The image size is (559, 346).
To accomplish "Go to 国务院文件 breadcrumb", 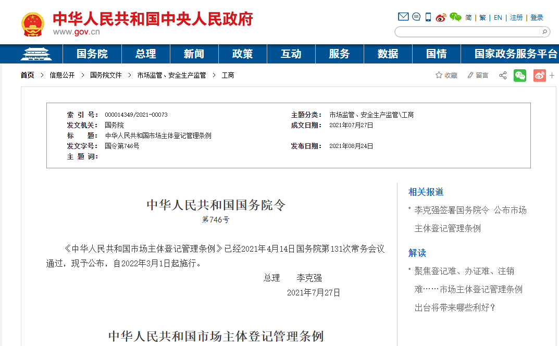I will pyautogui.click(x=106, y=75).
